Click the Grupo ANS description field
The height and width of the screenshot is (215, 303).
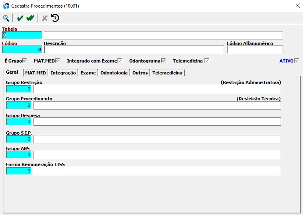pos(157,155)
